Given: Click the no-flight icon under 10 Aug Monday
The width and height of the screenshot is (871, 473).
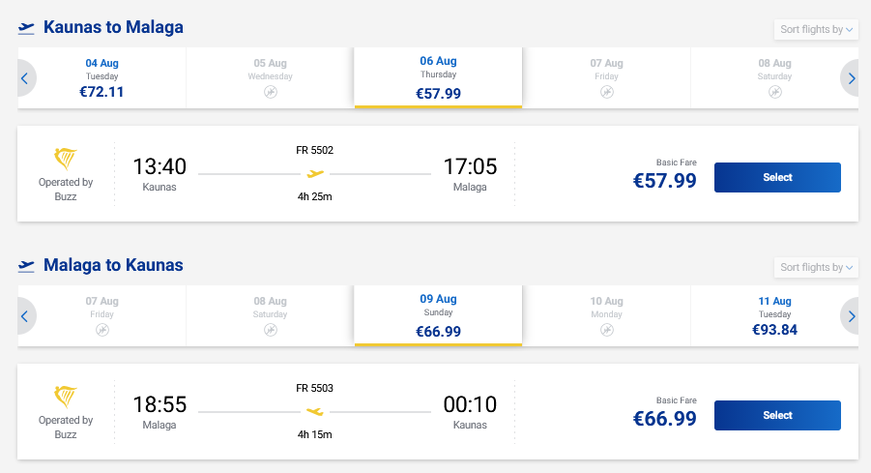Looking at the screenshot, I should 606,330.
